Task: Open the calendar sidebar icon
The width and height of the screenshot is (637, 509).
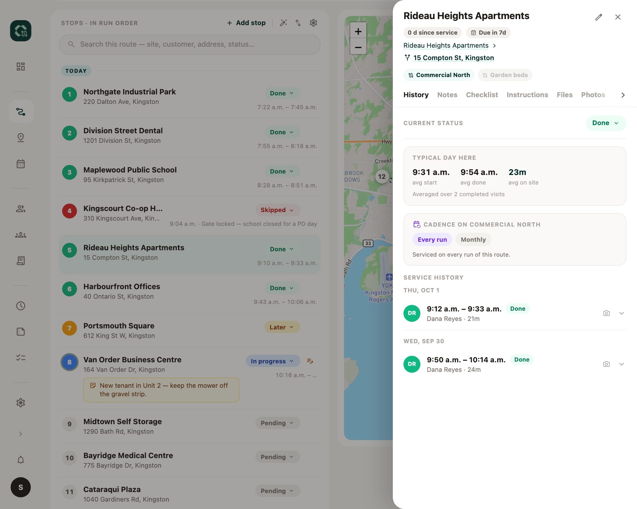Action: pos(21,164)
